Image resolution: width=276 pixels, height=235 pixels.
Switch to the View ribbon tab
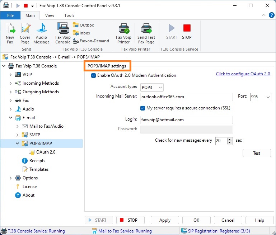50,15
